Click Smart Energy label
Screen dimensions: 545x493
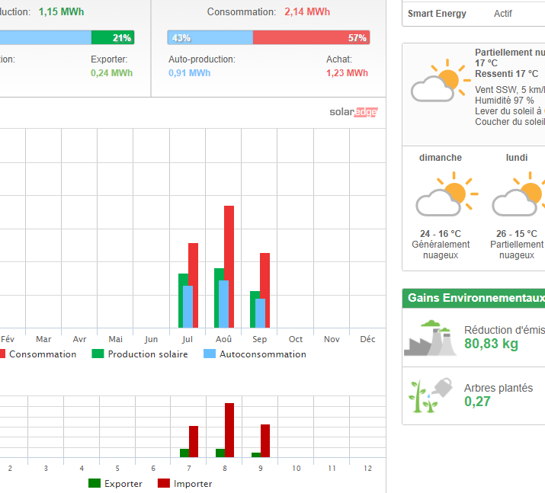(437, 14)
